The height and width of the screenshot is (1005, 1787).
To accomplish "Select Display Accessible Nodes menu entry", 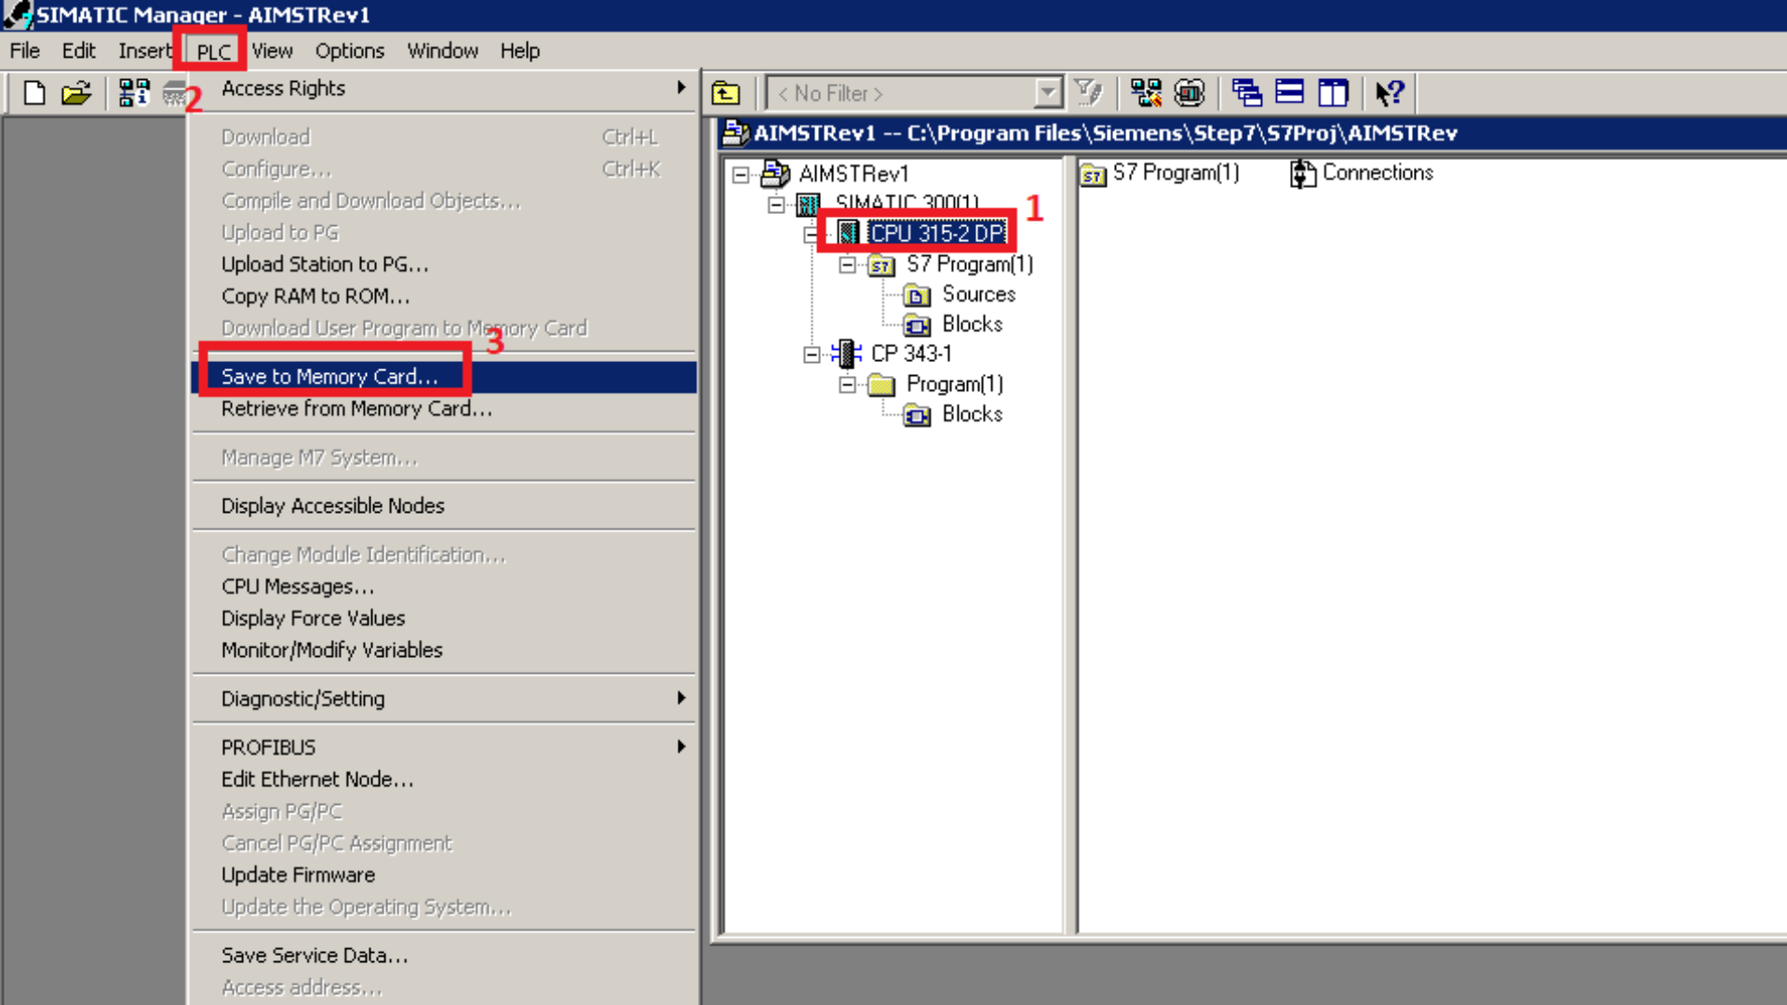I will 332,506.
